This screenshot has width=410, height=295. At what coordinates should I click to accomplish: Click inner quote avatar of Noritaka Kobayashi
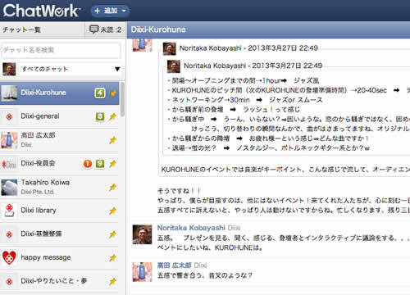(174, 66)
